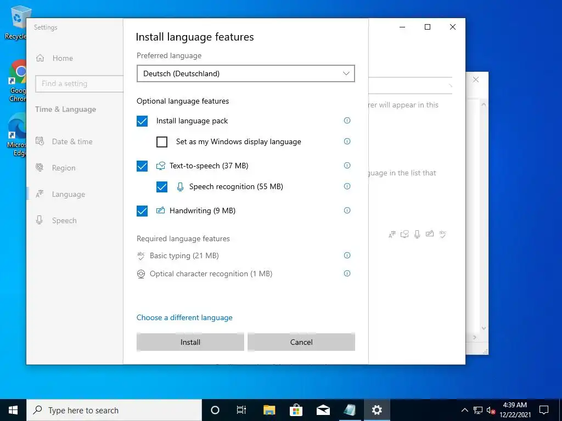
Task: Open Region settings page
Action: coord(64,168)
